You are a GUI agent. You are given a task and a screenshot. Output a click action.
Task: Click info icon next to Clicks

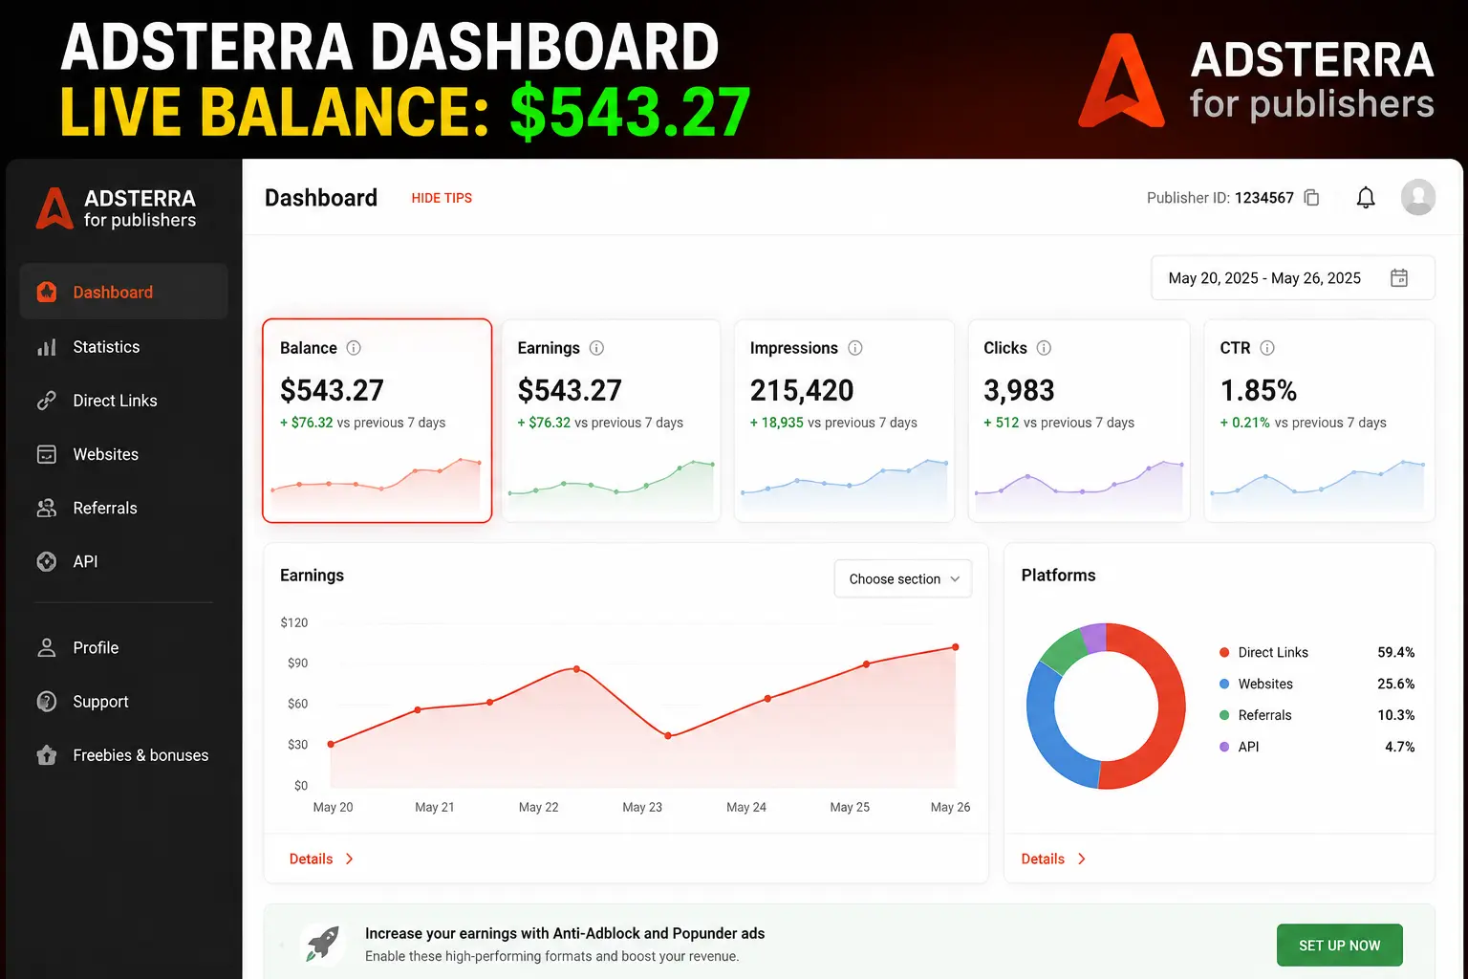click(1044, 348)
